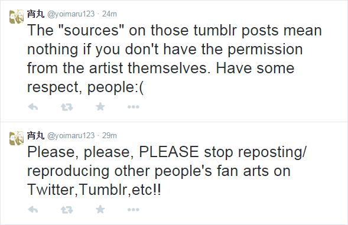Open the 24m timestamp permalink

(109, 14)
